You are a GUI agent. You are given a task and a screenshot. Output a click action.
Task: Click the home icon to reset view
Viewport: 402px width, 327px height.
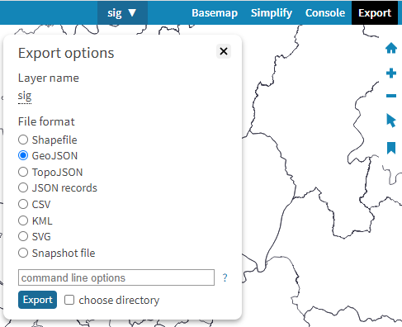(x=391, y=49)
